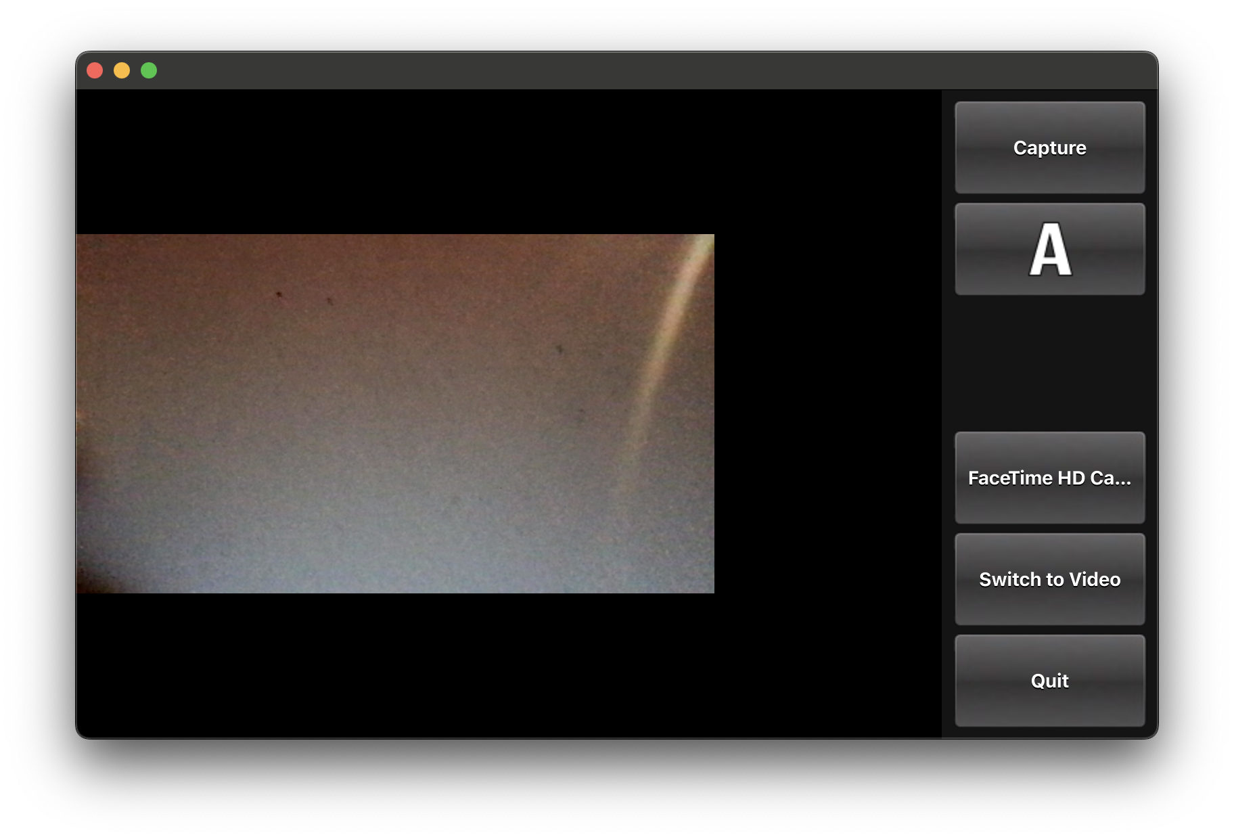1234x839 pixels.
Task: Click the large letter A icon
Action: click(1049, 250)
